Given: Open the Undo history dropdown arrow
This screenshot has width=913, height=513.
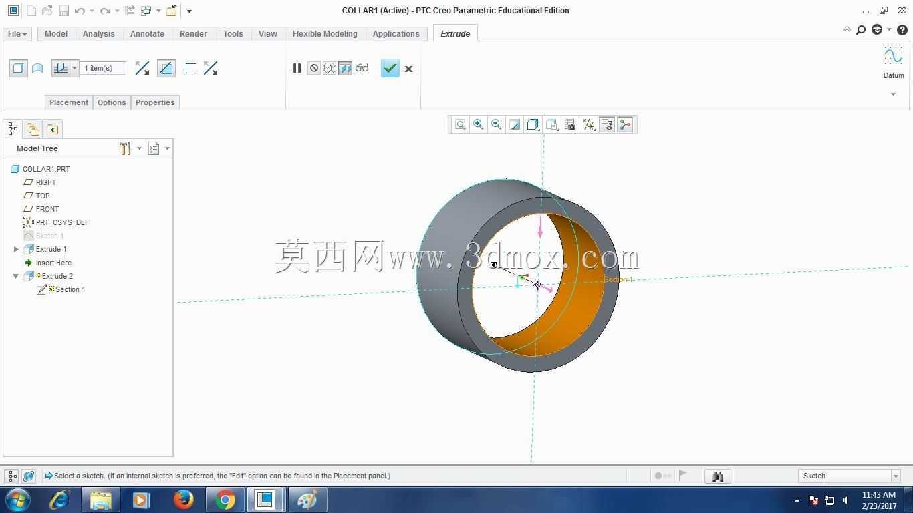Looking at the screenshot, I should pyautogui.click(x=92, y=11).
